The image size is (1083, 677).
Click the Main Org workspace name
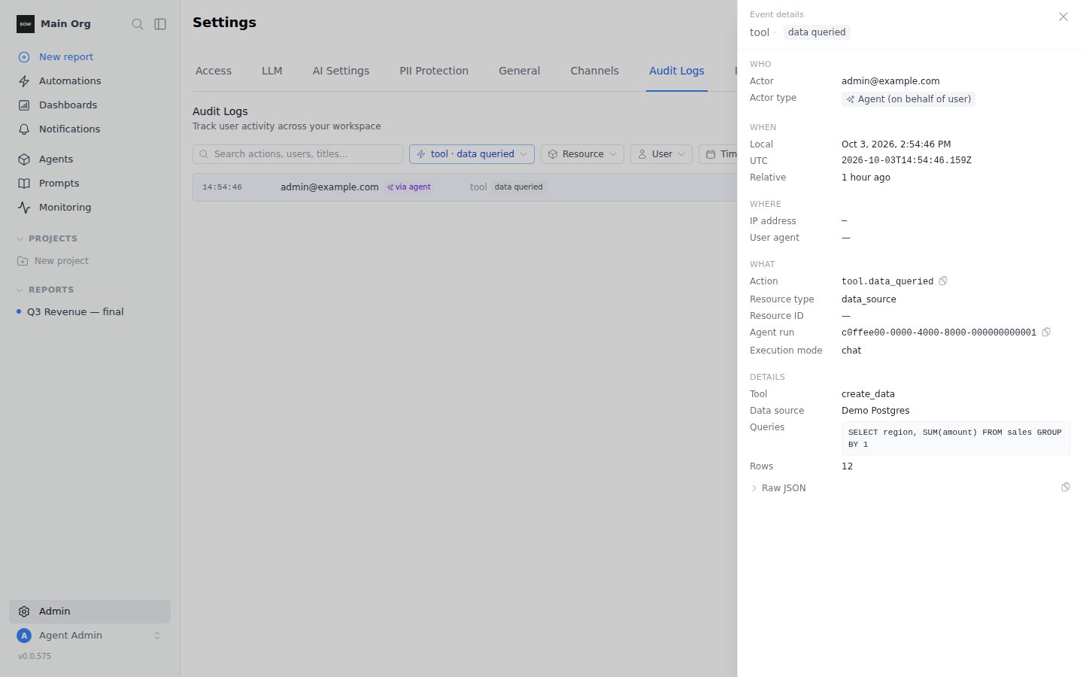(65, 24)
